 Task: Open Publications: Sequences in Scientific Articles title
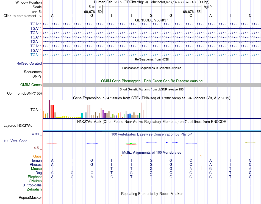(152, 68)
